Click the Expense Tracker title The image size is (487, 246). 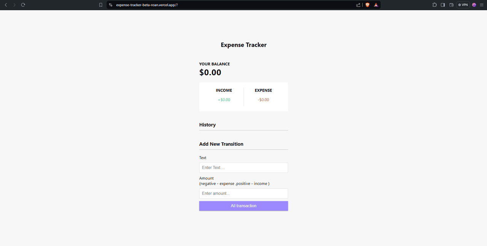[x=243, y=45]
